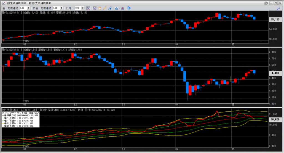Collapse the Bollinger Band legend triangle

pos(36,113)
